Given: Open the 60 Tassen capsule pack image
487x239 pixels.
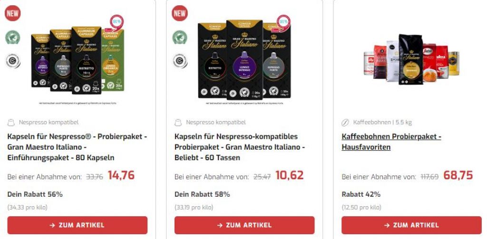Looking at the screenshot, I should tap(244, 60).
